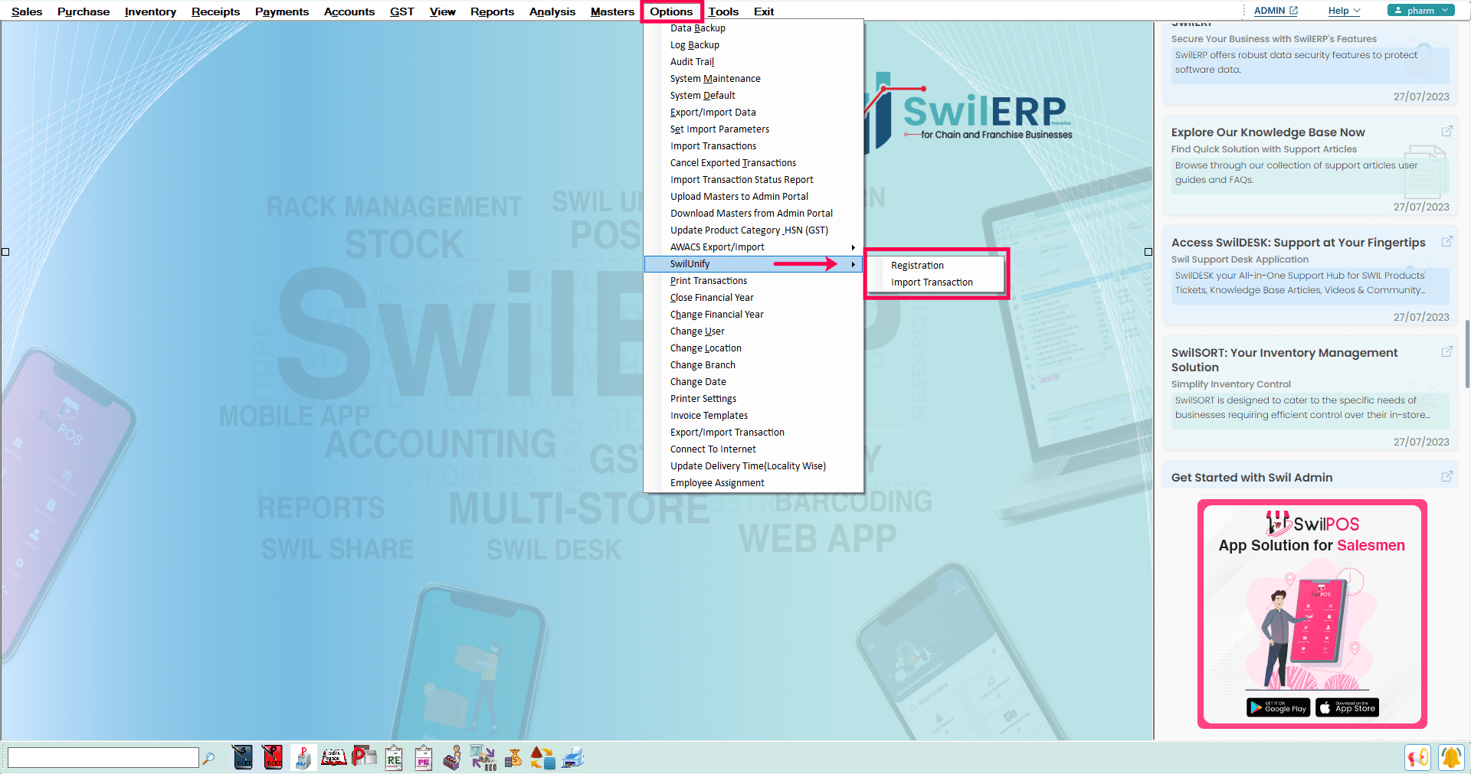This screenshot has width=1471, height=774.
Task: Click the megaphone announcements icon
Action: coord(1418,757)
